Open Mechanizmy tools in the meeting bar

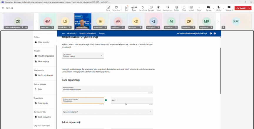[x=168, y=8]
